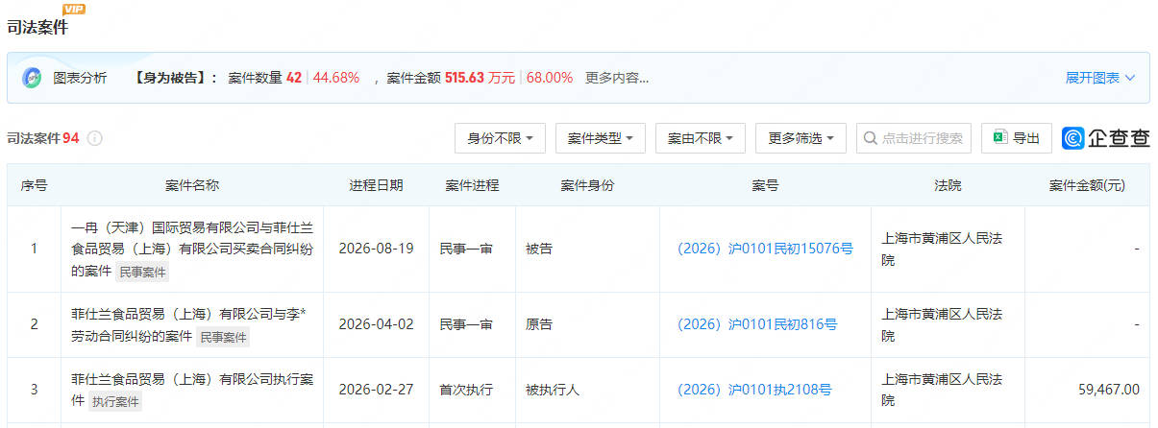This screenshot has height=428, width=1158.
Task: Click the 案件身份 column header
Action: [587, 185]
